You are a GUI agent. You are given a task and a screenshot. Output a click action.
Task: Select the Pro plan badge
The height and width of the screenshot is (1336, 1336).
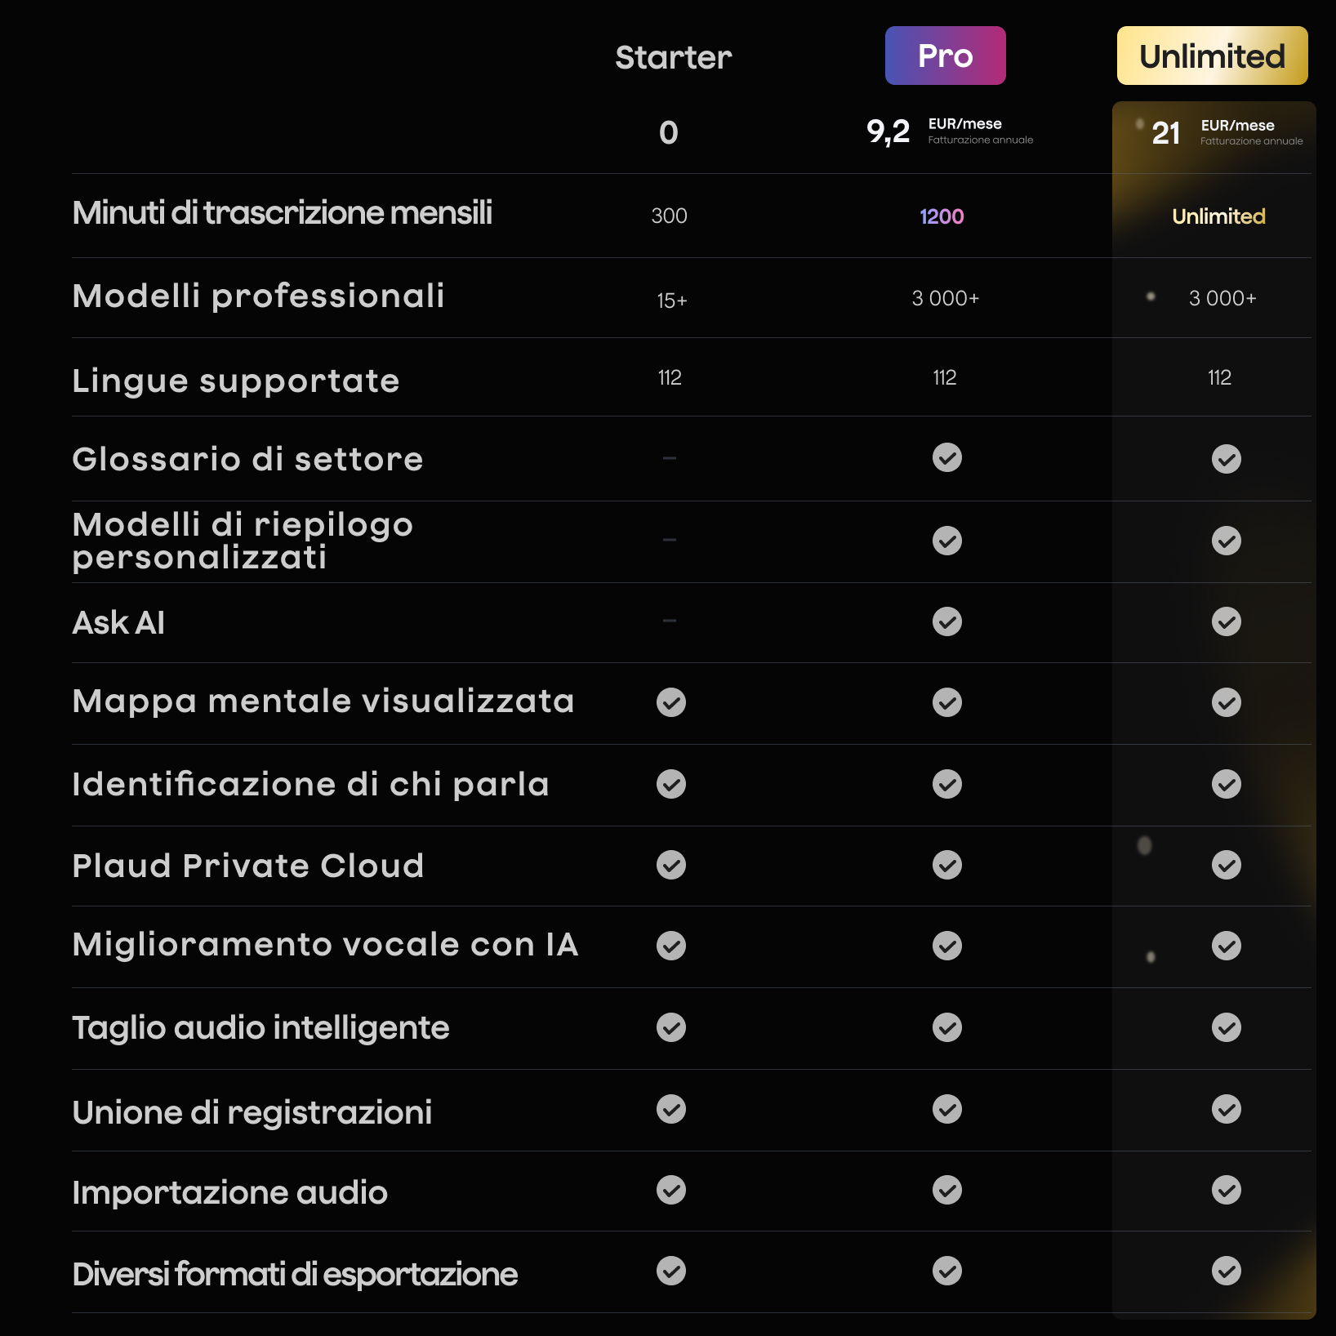tap(945, 56)
